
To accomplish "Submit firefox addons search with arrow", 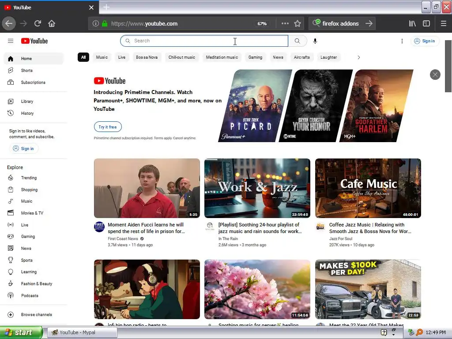I will pyautogui.click(x=369, y=23).
